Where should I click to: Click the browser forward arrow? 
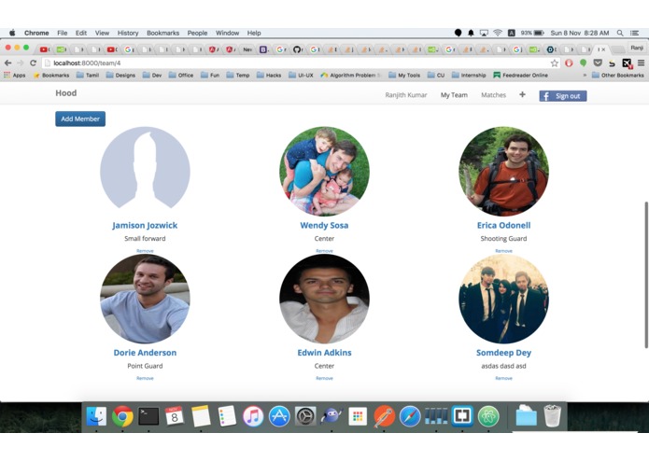(21, 63)
